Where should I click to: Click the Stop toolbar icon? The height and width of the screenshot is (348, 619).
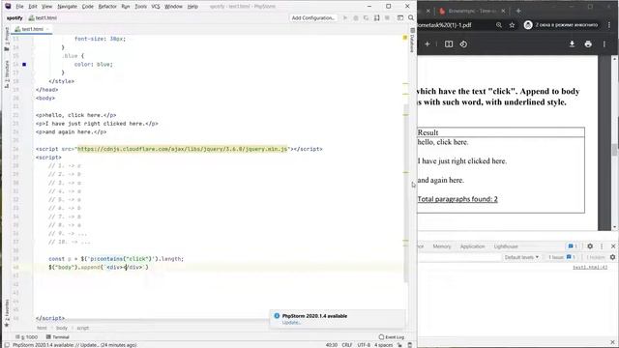387,17
